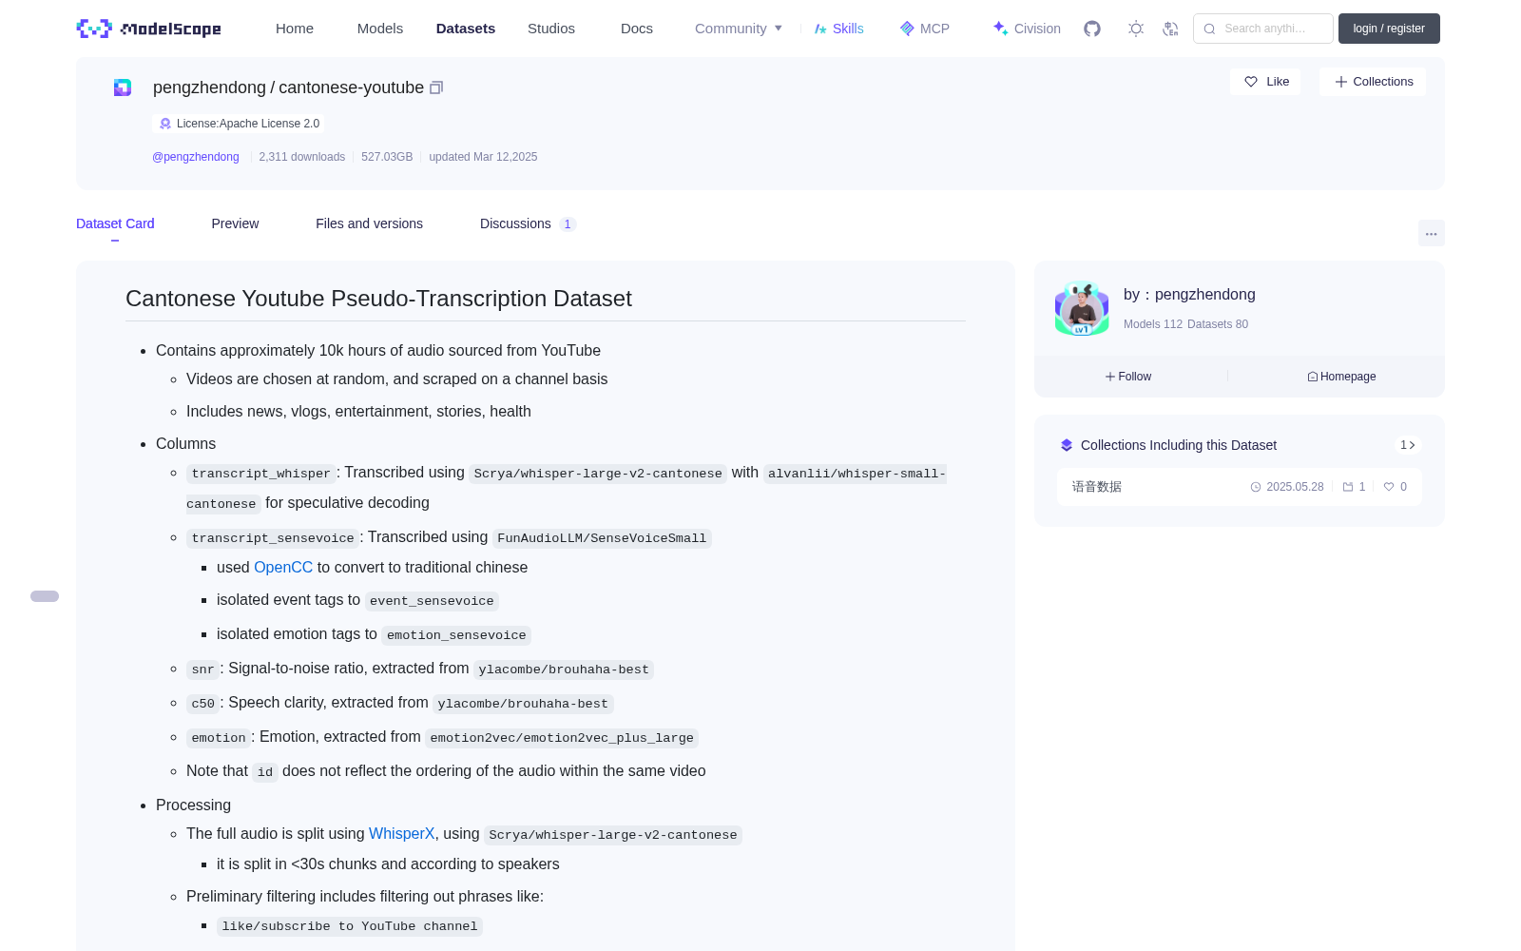Add the dataset to Collections
This screenshot has width=1521, height=951.
1373,82
